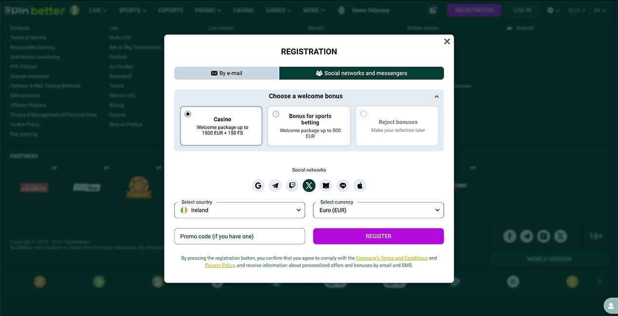Sign up using the Google icon
This screenshot has width=618, height=316.
click(258, 185)
